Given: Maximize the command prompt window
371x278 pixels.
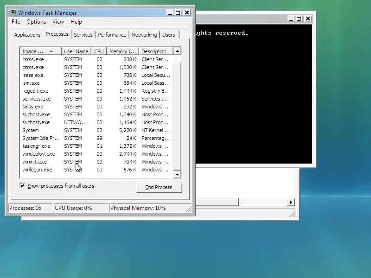Looking at the screenshot, I should point(299,19).
